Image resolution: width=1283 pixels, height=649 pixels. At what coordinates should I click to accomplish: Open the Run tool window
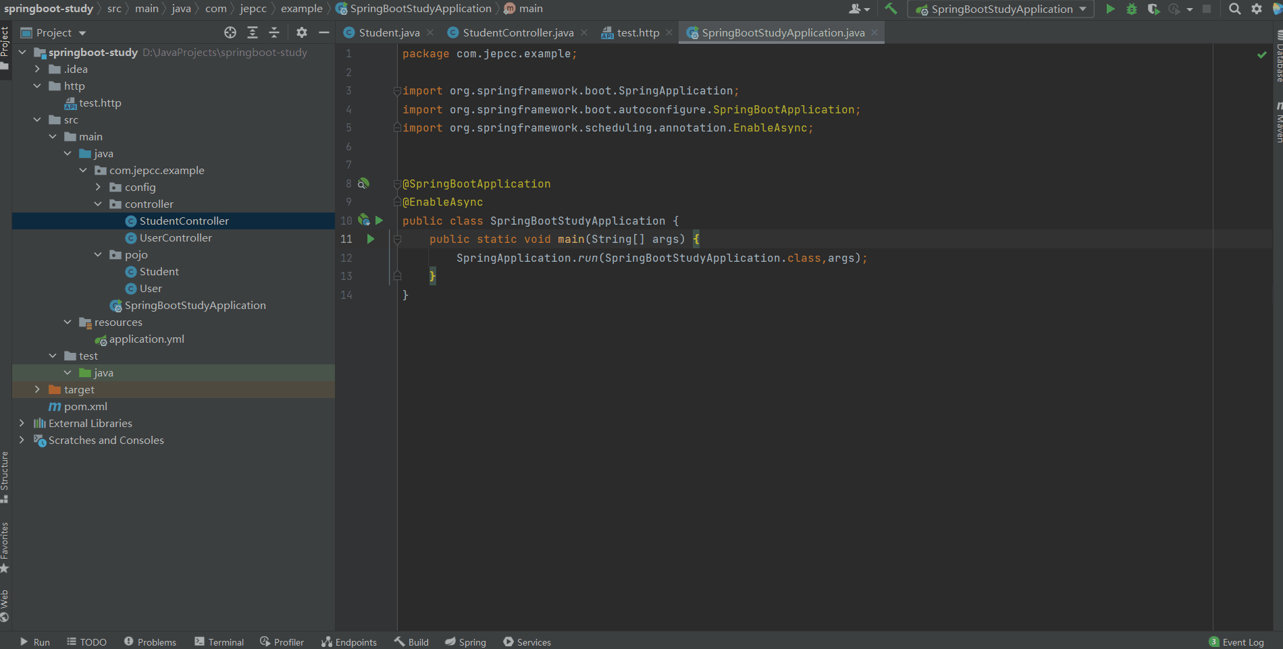tap(35, 642)
